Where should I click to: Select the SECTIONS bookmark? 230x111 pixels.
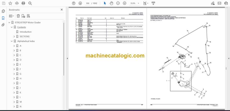pos(25,36)
